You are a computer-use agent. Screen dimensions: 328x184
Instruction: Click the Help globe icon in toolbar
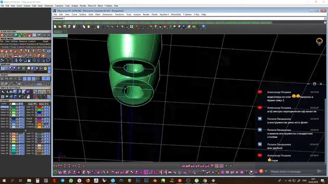click(x=203, y=27)
